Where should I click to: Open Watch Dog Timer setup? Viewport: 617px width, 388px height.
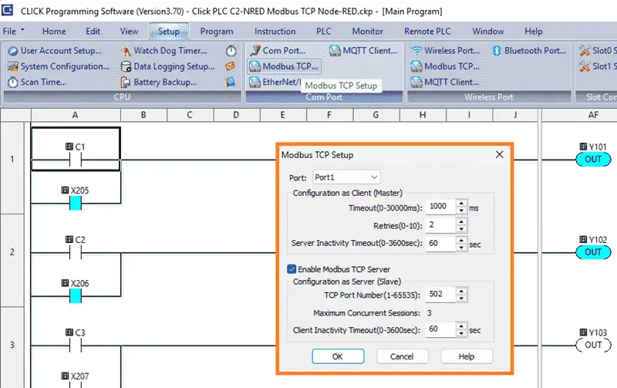click(x=164, y=51)
